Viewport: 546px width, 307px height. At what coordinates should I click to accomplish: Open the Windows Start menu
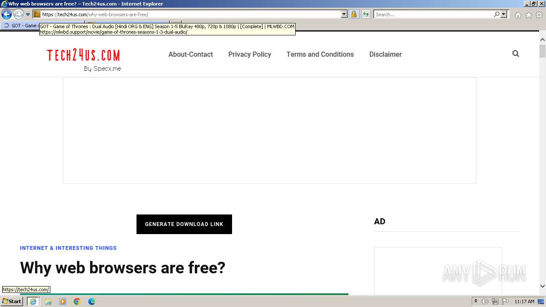click(12, 301)
